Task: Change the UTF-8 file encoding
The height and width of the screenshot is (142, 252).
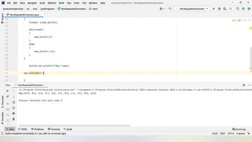Action: tap(231, 133)
